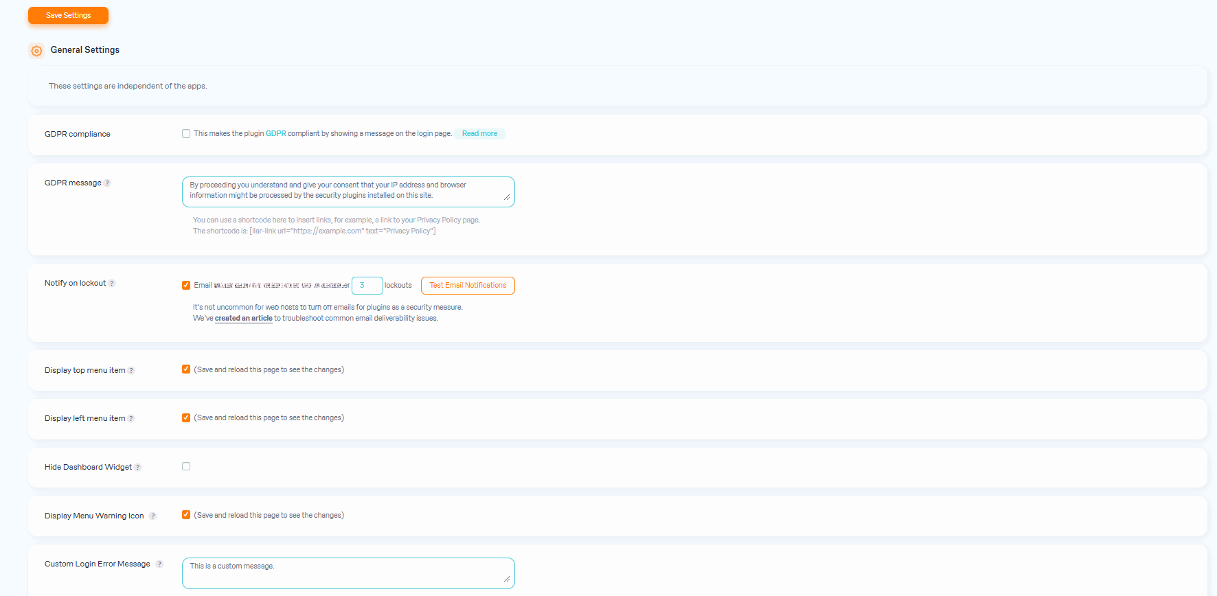Click the Display left menu item help icon

131,419
